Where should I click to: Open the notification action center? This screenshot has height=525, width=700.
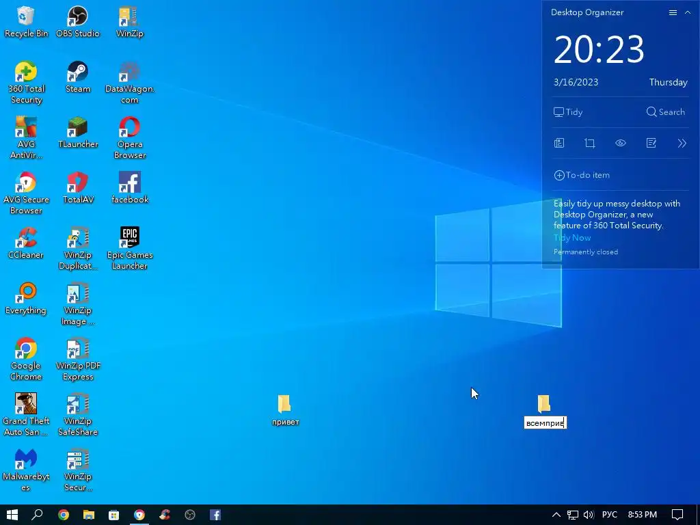point(677,515)
